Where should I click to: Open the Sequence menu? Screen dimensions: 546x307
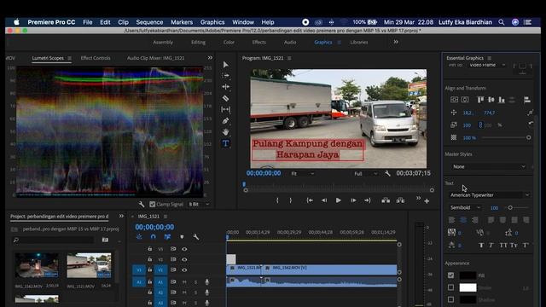point(149,22)
